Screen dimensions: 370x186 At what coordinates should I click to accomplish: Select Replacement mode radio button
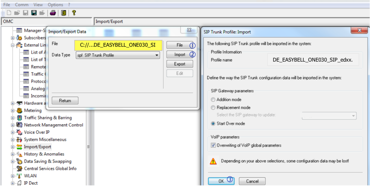213,108
